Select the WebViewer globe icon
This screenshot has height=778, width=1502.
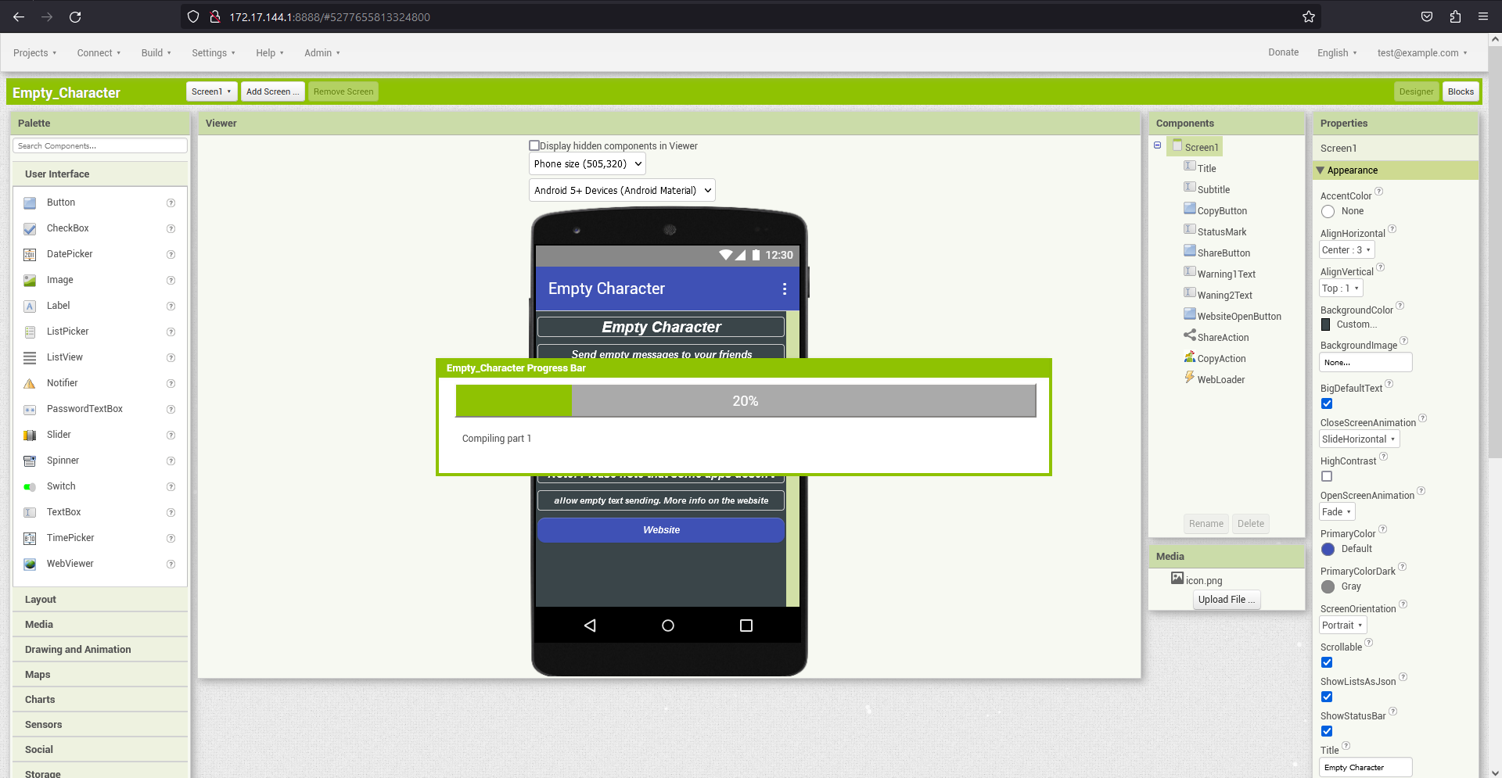point(30,565)
